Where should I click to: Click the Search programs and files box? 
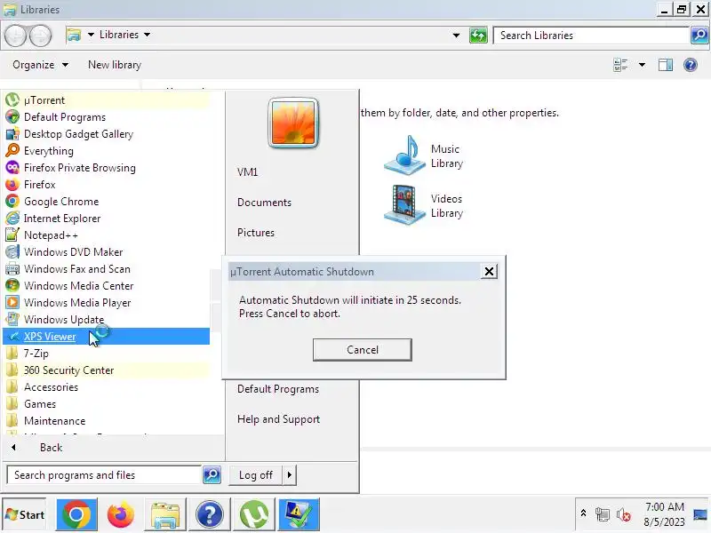point(104,475)
